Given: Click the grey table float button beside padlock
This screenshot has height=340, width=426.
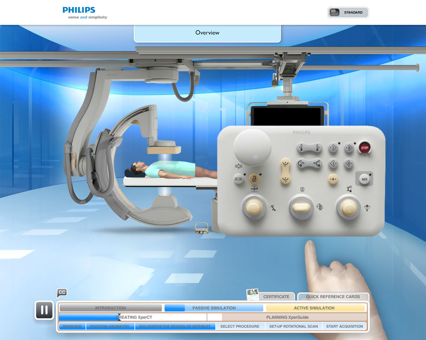Looking at the screenshot, I should pyautogui.click(x=238, y=179).
